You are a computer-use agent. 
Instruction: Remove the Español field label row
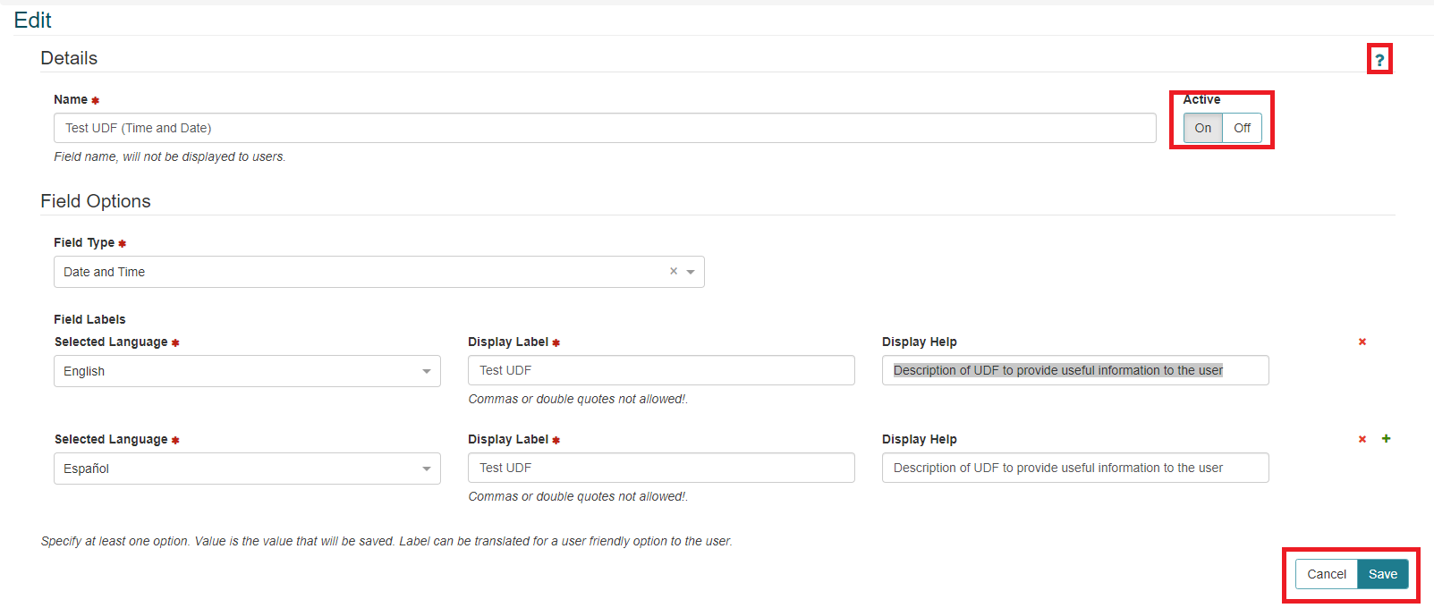[1362, 439]
